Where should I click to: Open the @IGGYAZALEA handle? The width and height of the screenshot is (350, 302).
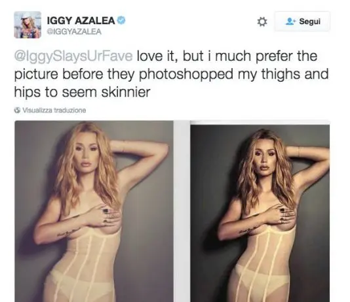pos(74,32)
